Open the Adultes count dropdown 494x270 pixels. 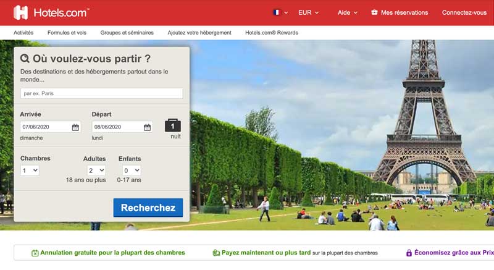[x=96, y=171]
